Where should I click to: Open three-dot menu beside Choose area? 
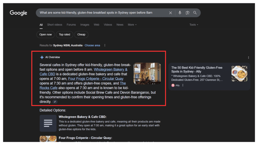tap(105, 45)
